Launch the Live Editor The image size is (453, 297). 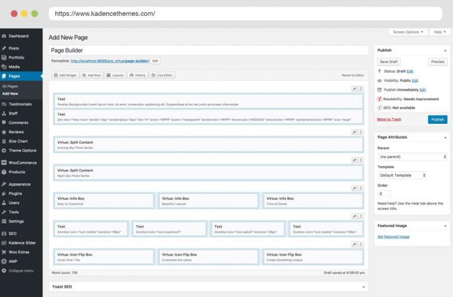(164, 75)
